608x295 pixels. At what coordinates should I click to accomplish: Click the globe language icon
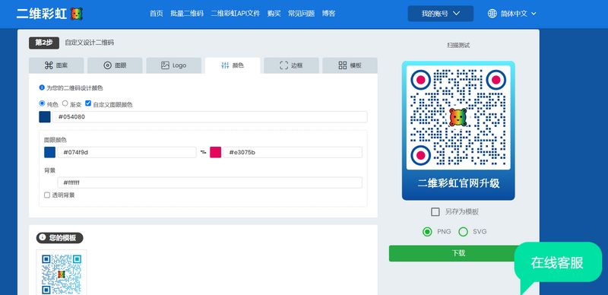pos(492,14)
